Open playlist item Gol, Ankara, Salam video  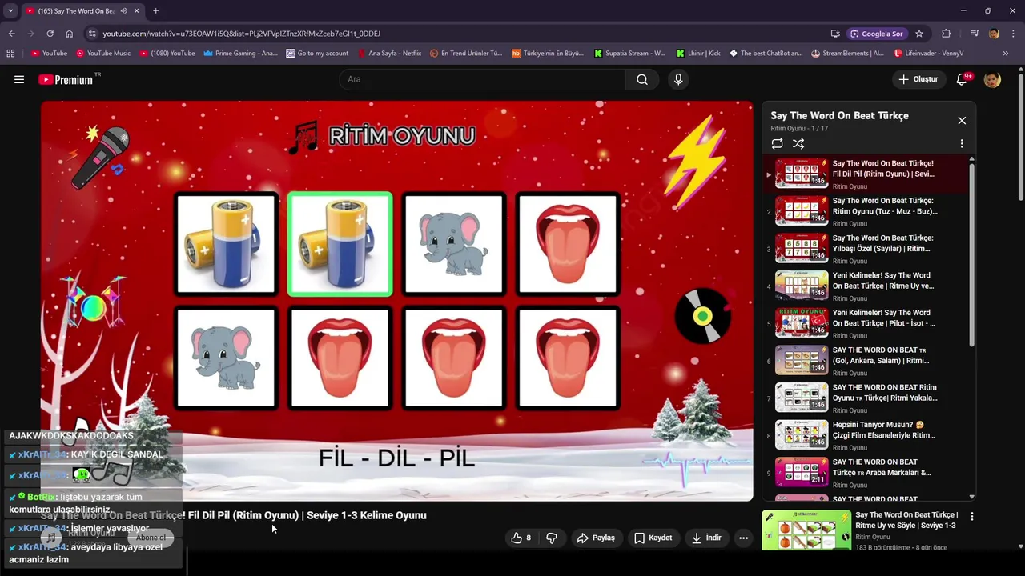coord(867,361)
